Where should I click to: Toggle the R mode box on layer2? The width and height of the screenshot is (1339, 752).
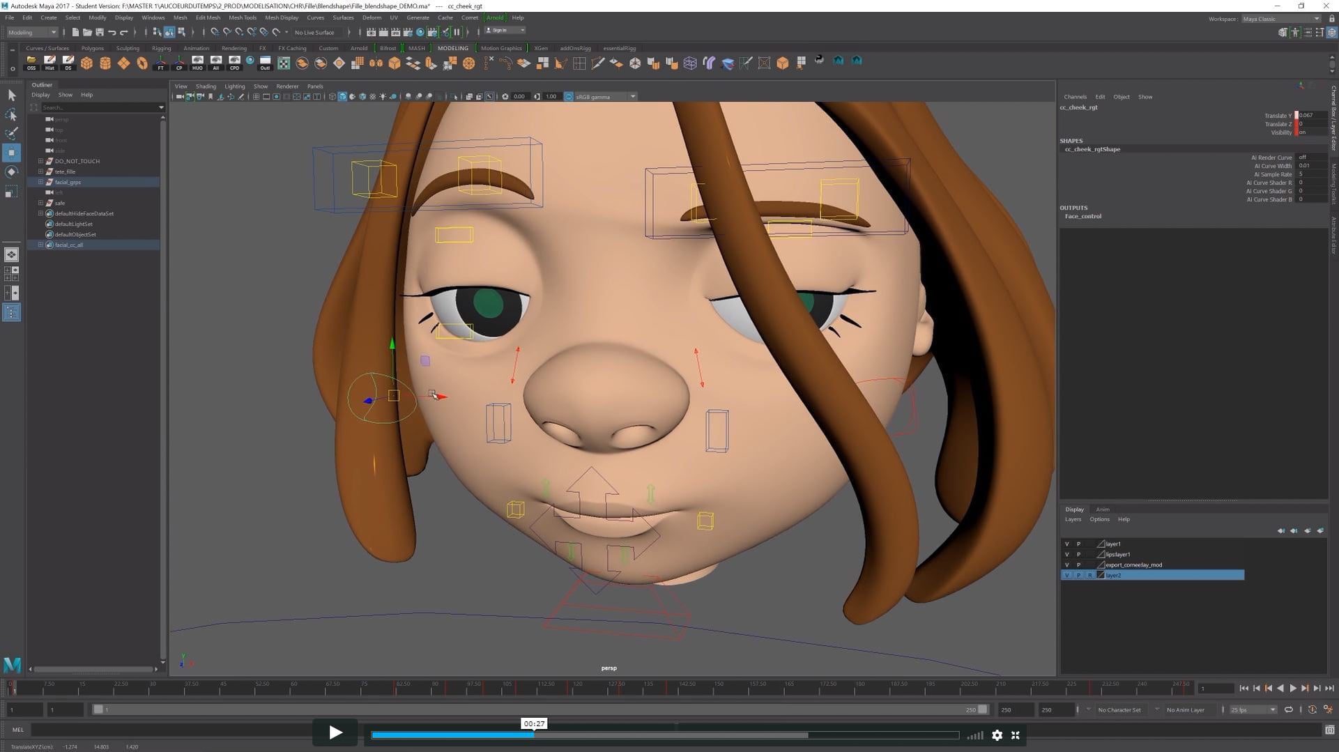click(1090, 575)
